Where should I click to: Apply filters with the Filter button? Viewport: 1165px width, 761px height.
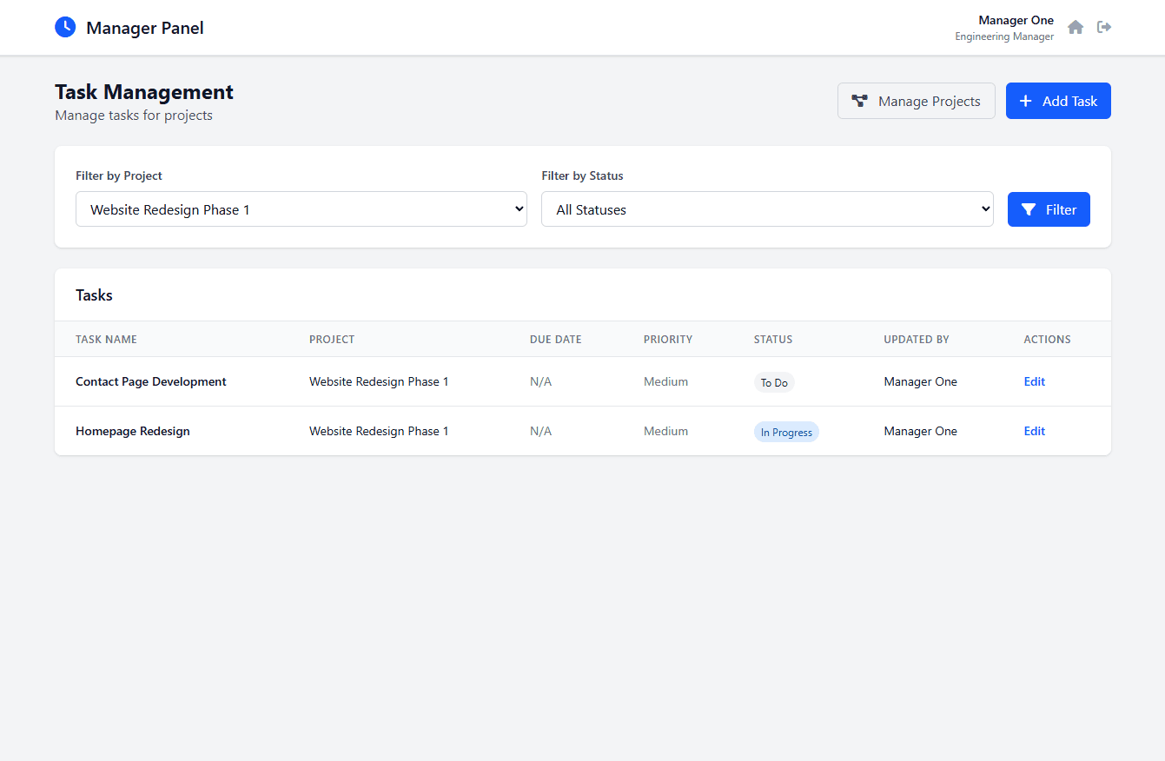pyautogui.click(x=1049, y=209)
